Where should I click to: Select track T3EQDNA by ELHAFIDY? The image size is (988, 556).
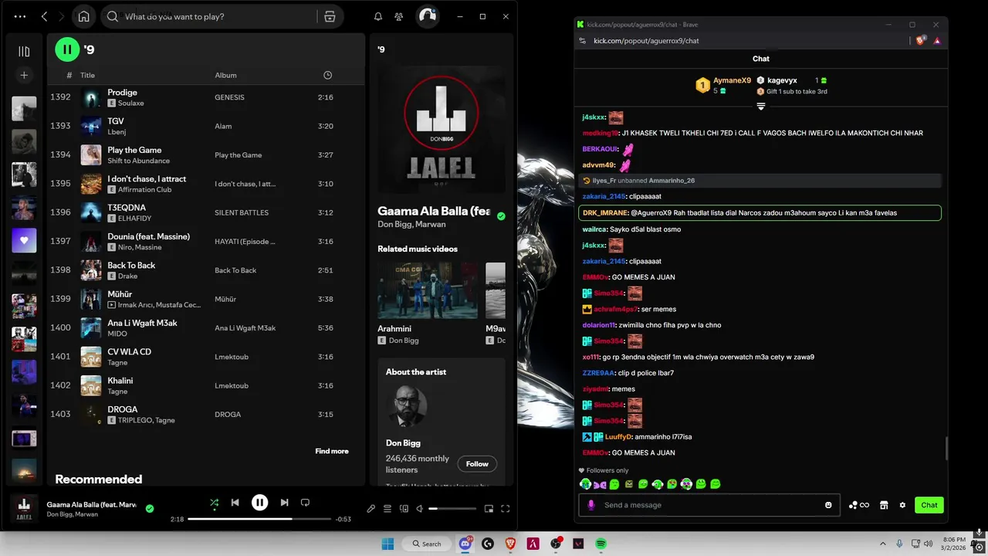[x=205, y=212]
